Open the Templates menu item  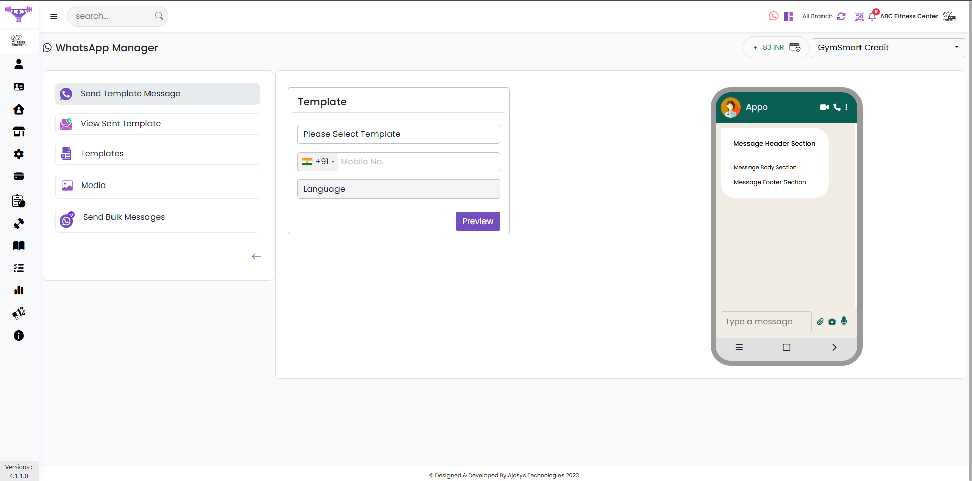158,154
